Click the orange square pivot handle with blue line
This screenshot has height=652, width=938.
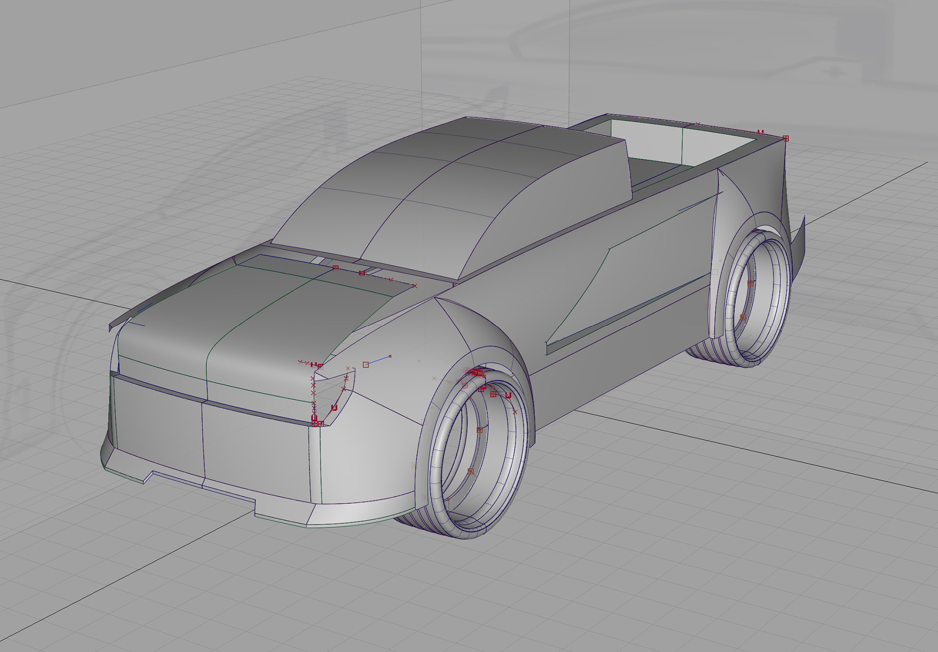[366, 365]
